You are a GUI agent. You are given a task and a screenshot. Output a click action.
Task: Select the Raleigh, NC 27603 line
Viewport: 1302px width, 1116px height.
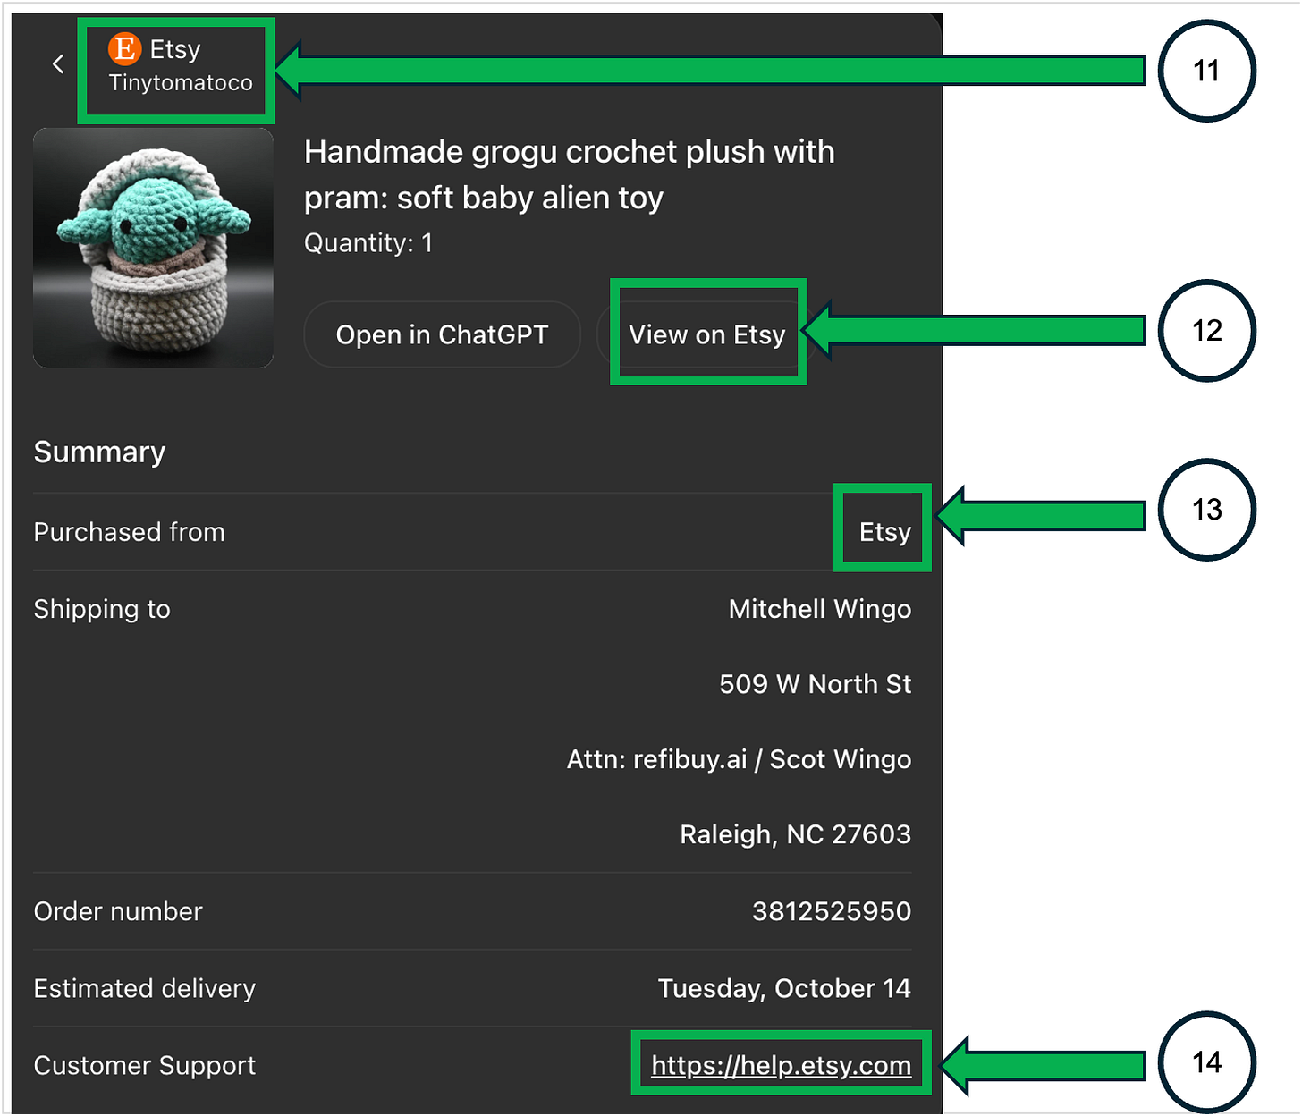click(796, 834)
